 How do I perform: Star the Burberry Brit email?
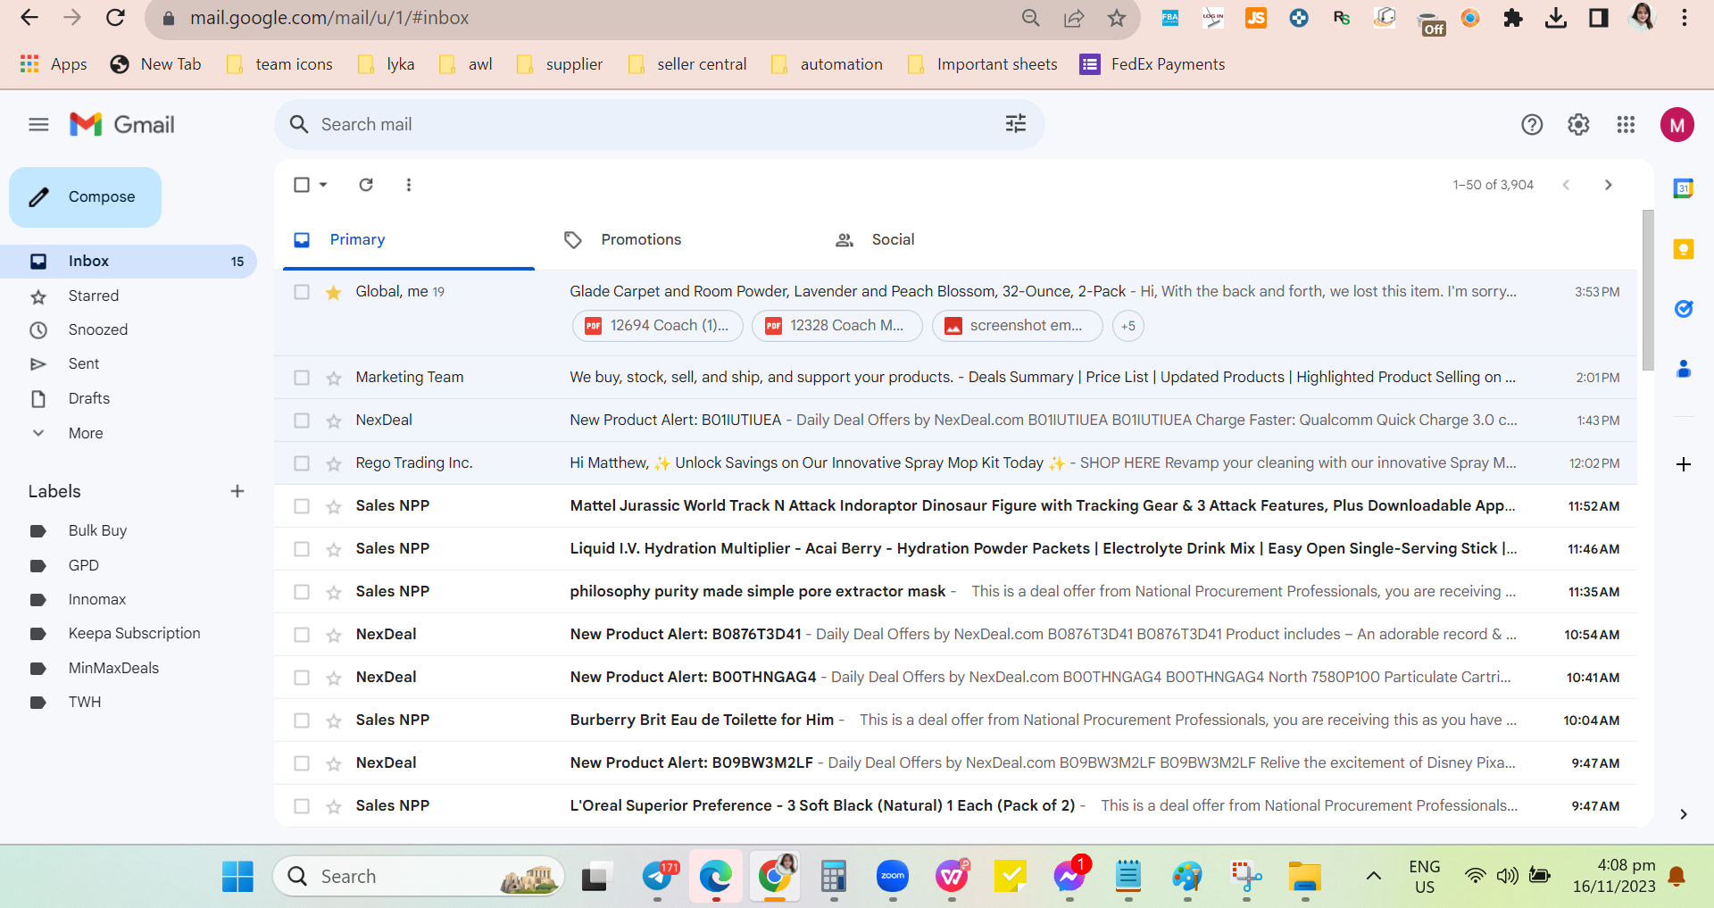click(x=334, y=721)
